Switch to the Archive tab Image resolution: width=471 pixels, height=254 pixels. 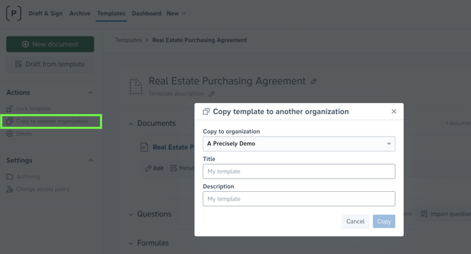[x=80, y=14]
